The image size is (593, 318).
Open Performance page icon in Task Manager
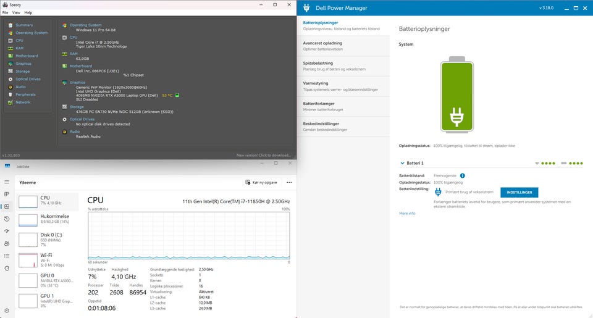(7, 206)
